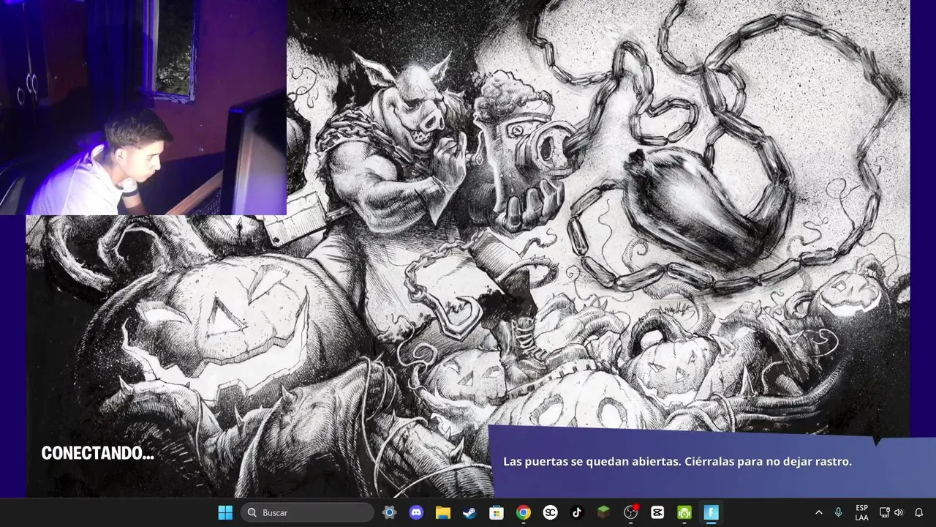936x527 pixels.
Task: Open green Android emulator taskbar icon
Action: [x=684, y=512]
